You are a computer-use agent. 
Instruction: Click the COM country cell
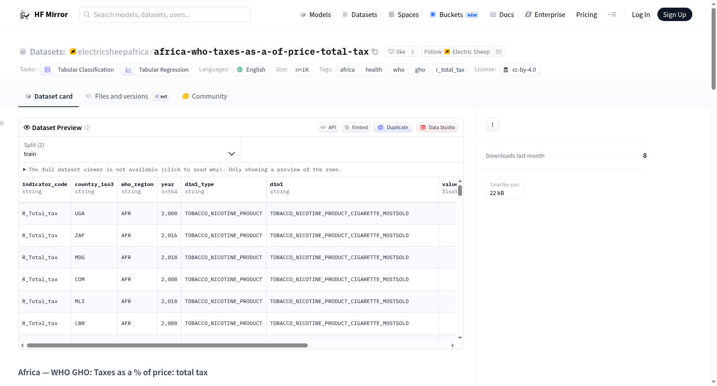coord(95,279)
